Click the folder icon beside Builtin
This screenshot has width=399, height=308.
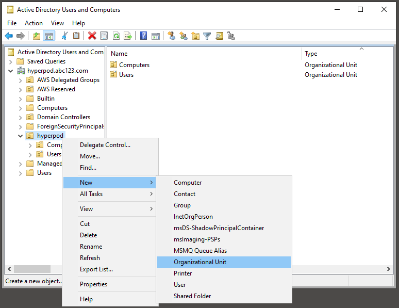30,99
